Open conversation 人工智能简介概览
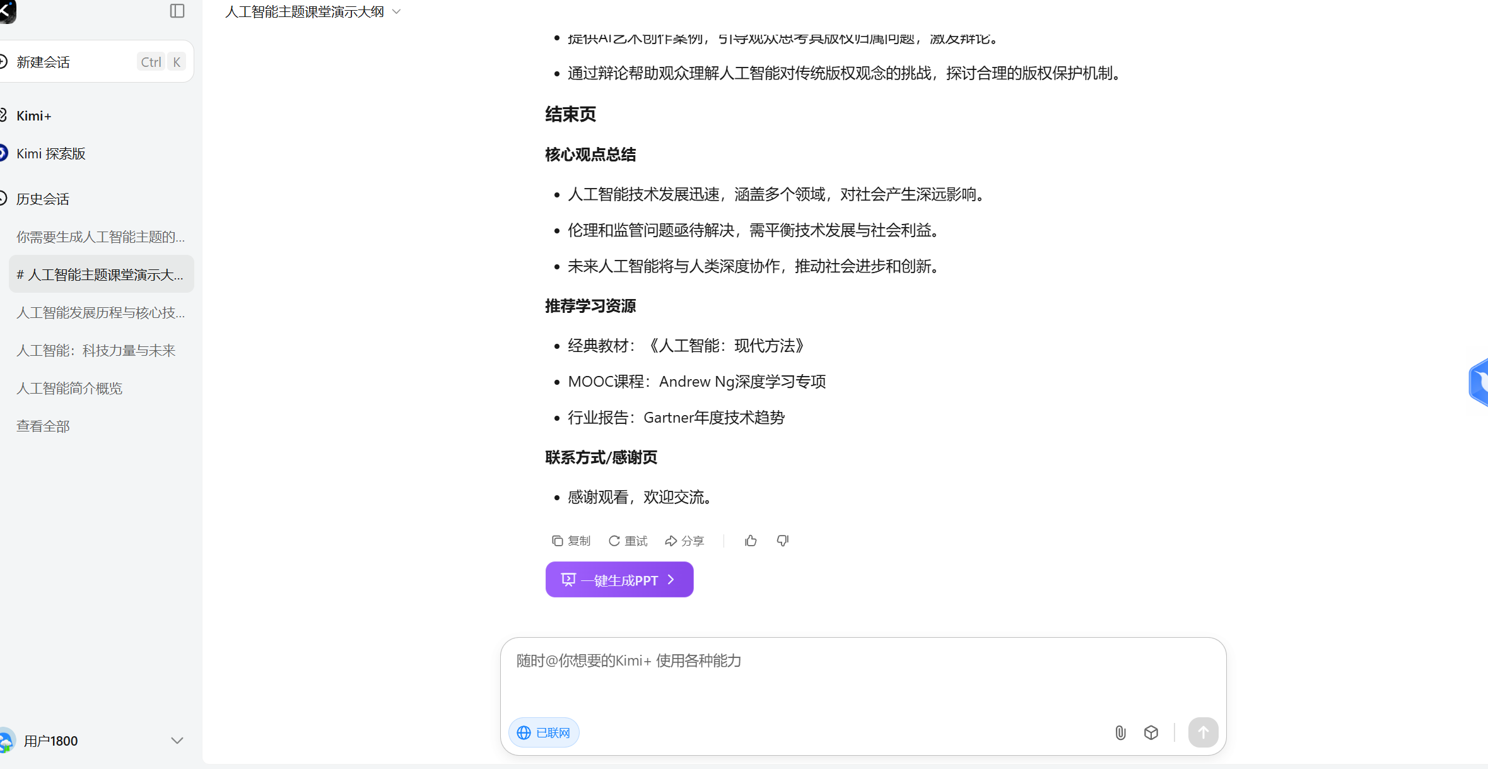This screenshot has width=1488, height=769. [69, 388]
